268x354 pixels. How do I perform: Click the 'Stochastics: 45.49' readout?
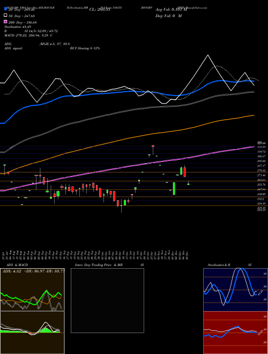18,27
